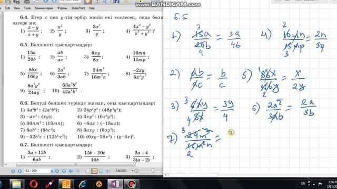Click exercise text "5) 36nm² : (18mn);"

click(42, 123)
